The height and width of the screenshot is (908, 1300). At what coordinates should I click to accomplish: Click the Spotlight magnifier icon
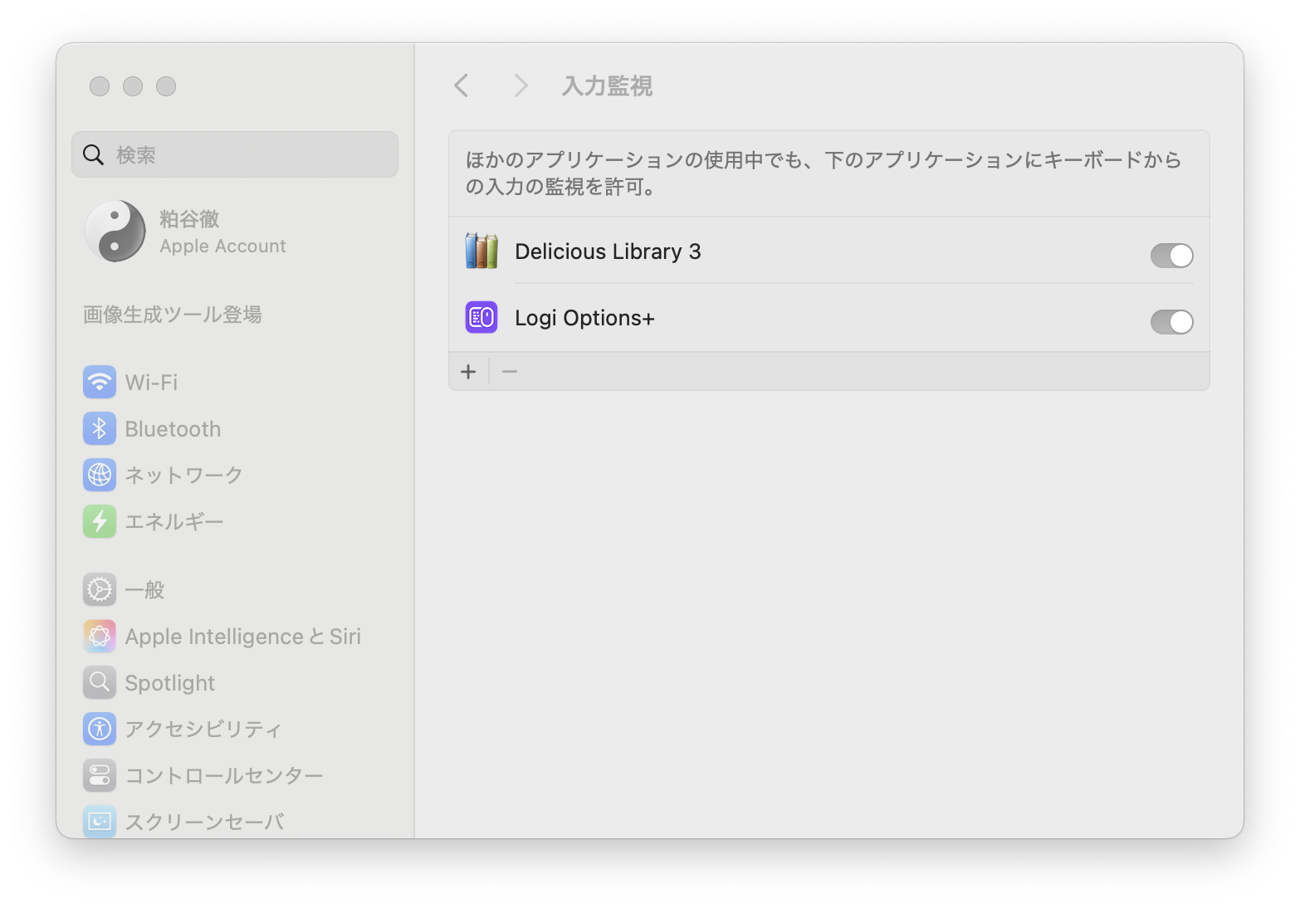(100, 682)
